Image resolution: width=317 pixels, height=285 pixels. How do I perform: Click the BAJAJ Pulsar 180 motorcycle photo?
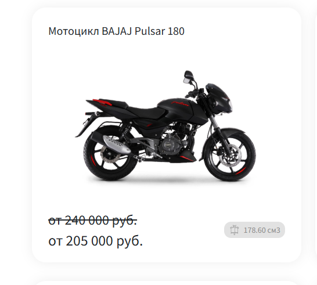point(165,125)
